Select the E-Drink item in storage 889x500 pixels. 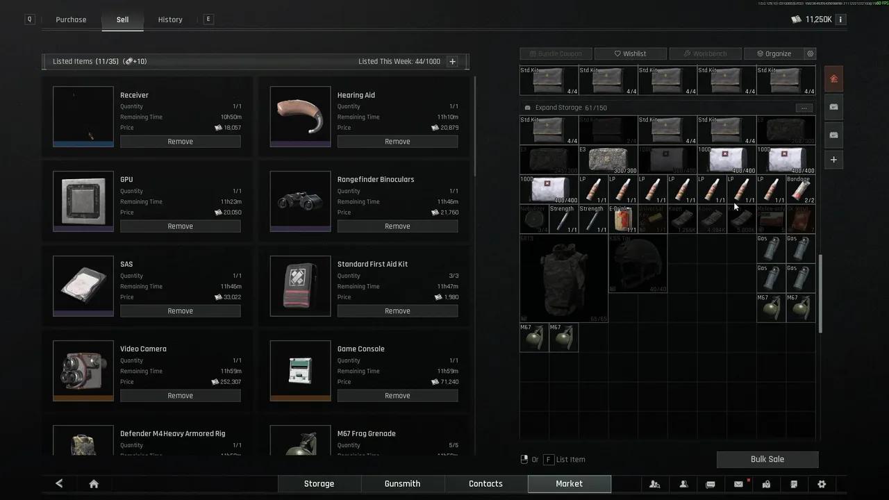click(x=622, y=219)
